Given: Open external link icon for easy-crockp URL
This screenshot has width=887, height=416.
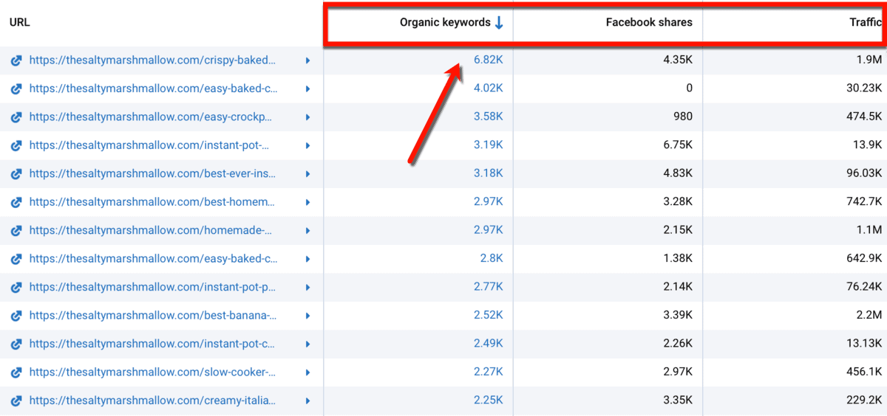Looking at the screenshot, I should coord(16,117).
